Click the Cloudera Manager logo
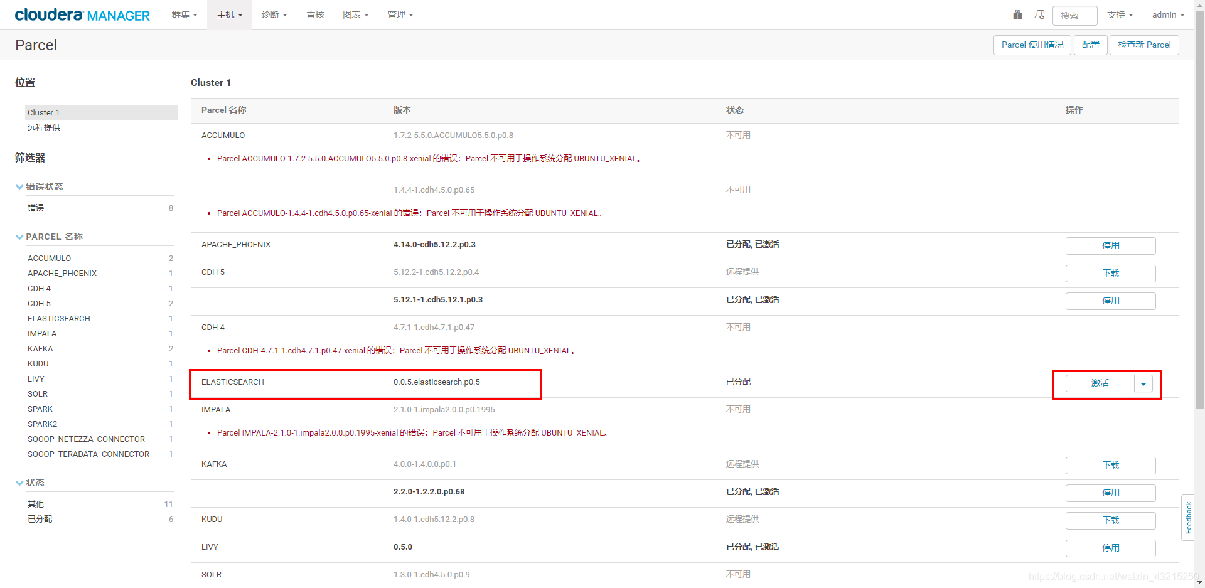Image resolution: width=1205 pixels, height=588 pixels. pyautogui.click(x=82, y=14)
